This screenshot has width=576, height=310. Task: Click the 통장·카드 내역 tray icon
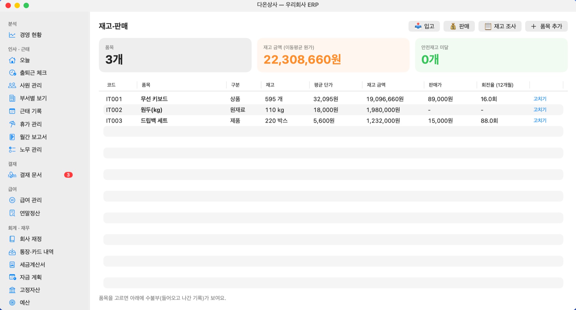pyautogui.click(x=12, y=252)
